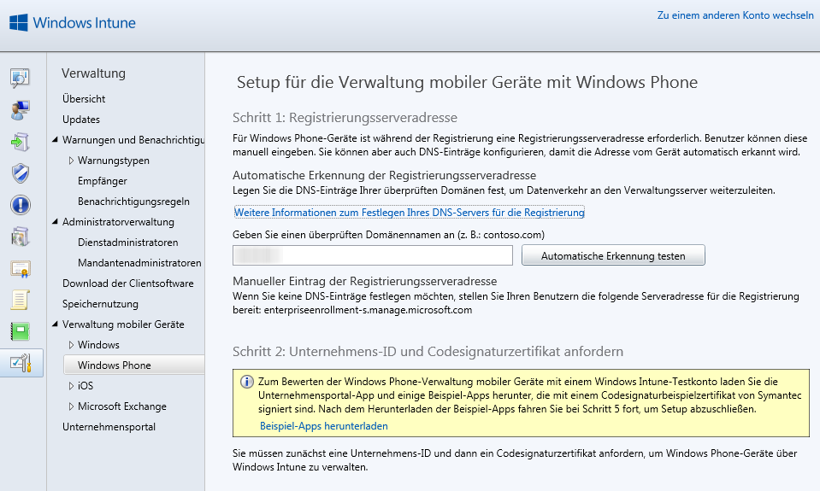Select Verwaltung mobiler Geräte label
This screenshot has width=820, height=491.
pyautogui.click(x=123, y=324)
